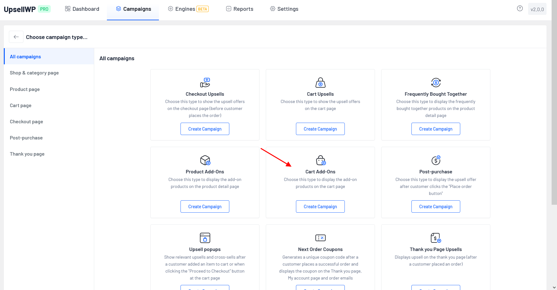Click the Cart Upsells bag icon
This screenshot has height=290, width=557.
point(320,82)
